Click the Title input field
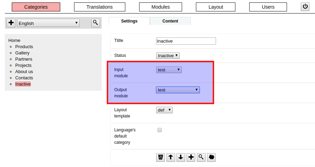 [x=186, y=41]
